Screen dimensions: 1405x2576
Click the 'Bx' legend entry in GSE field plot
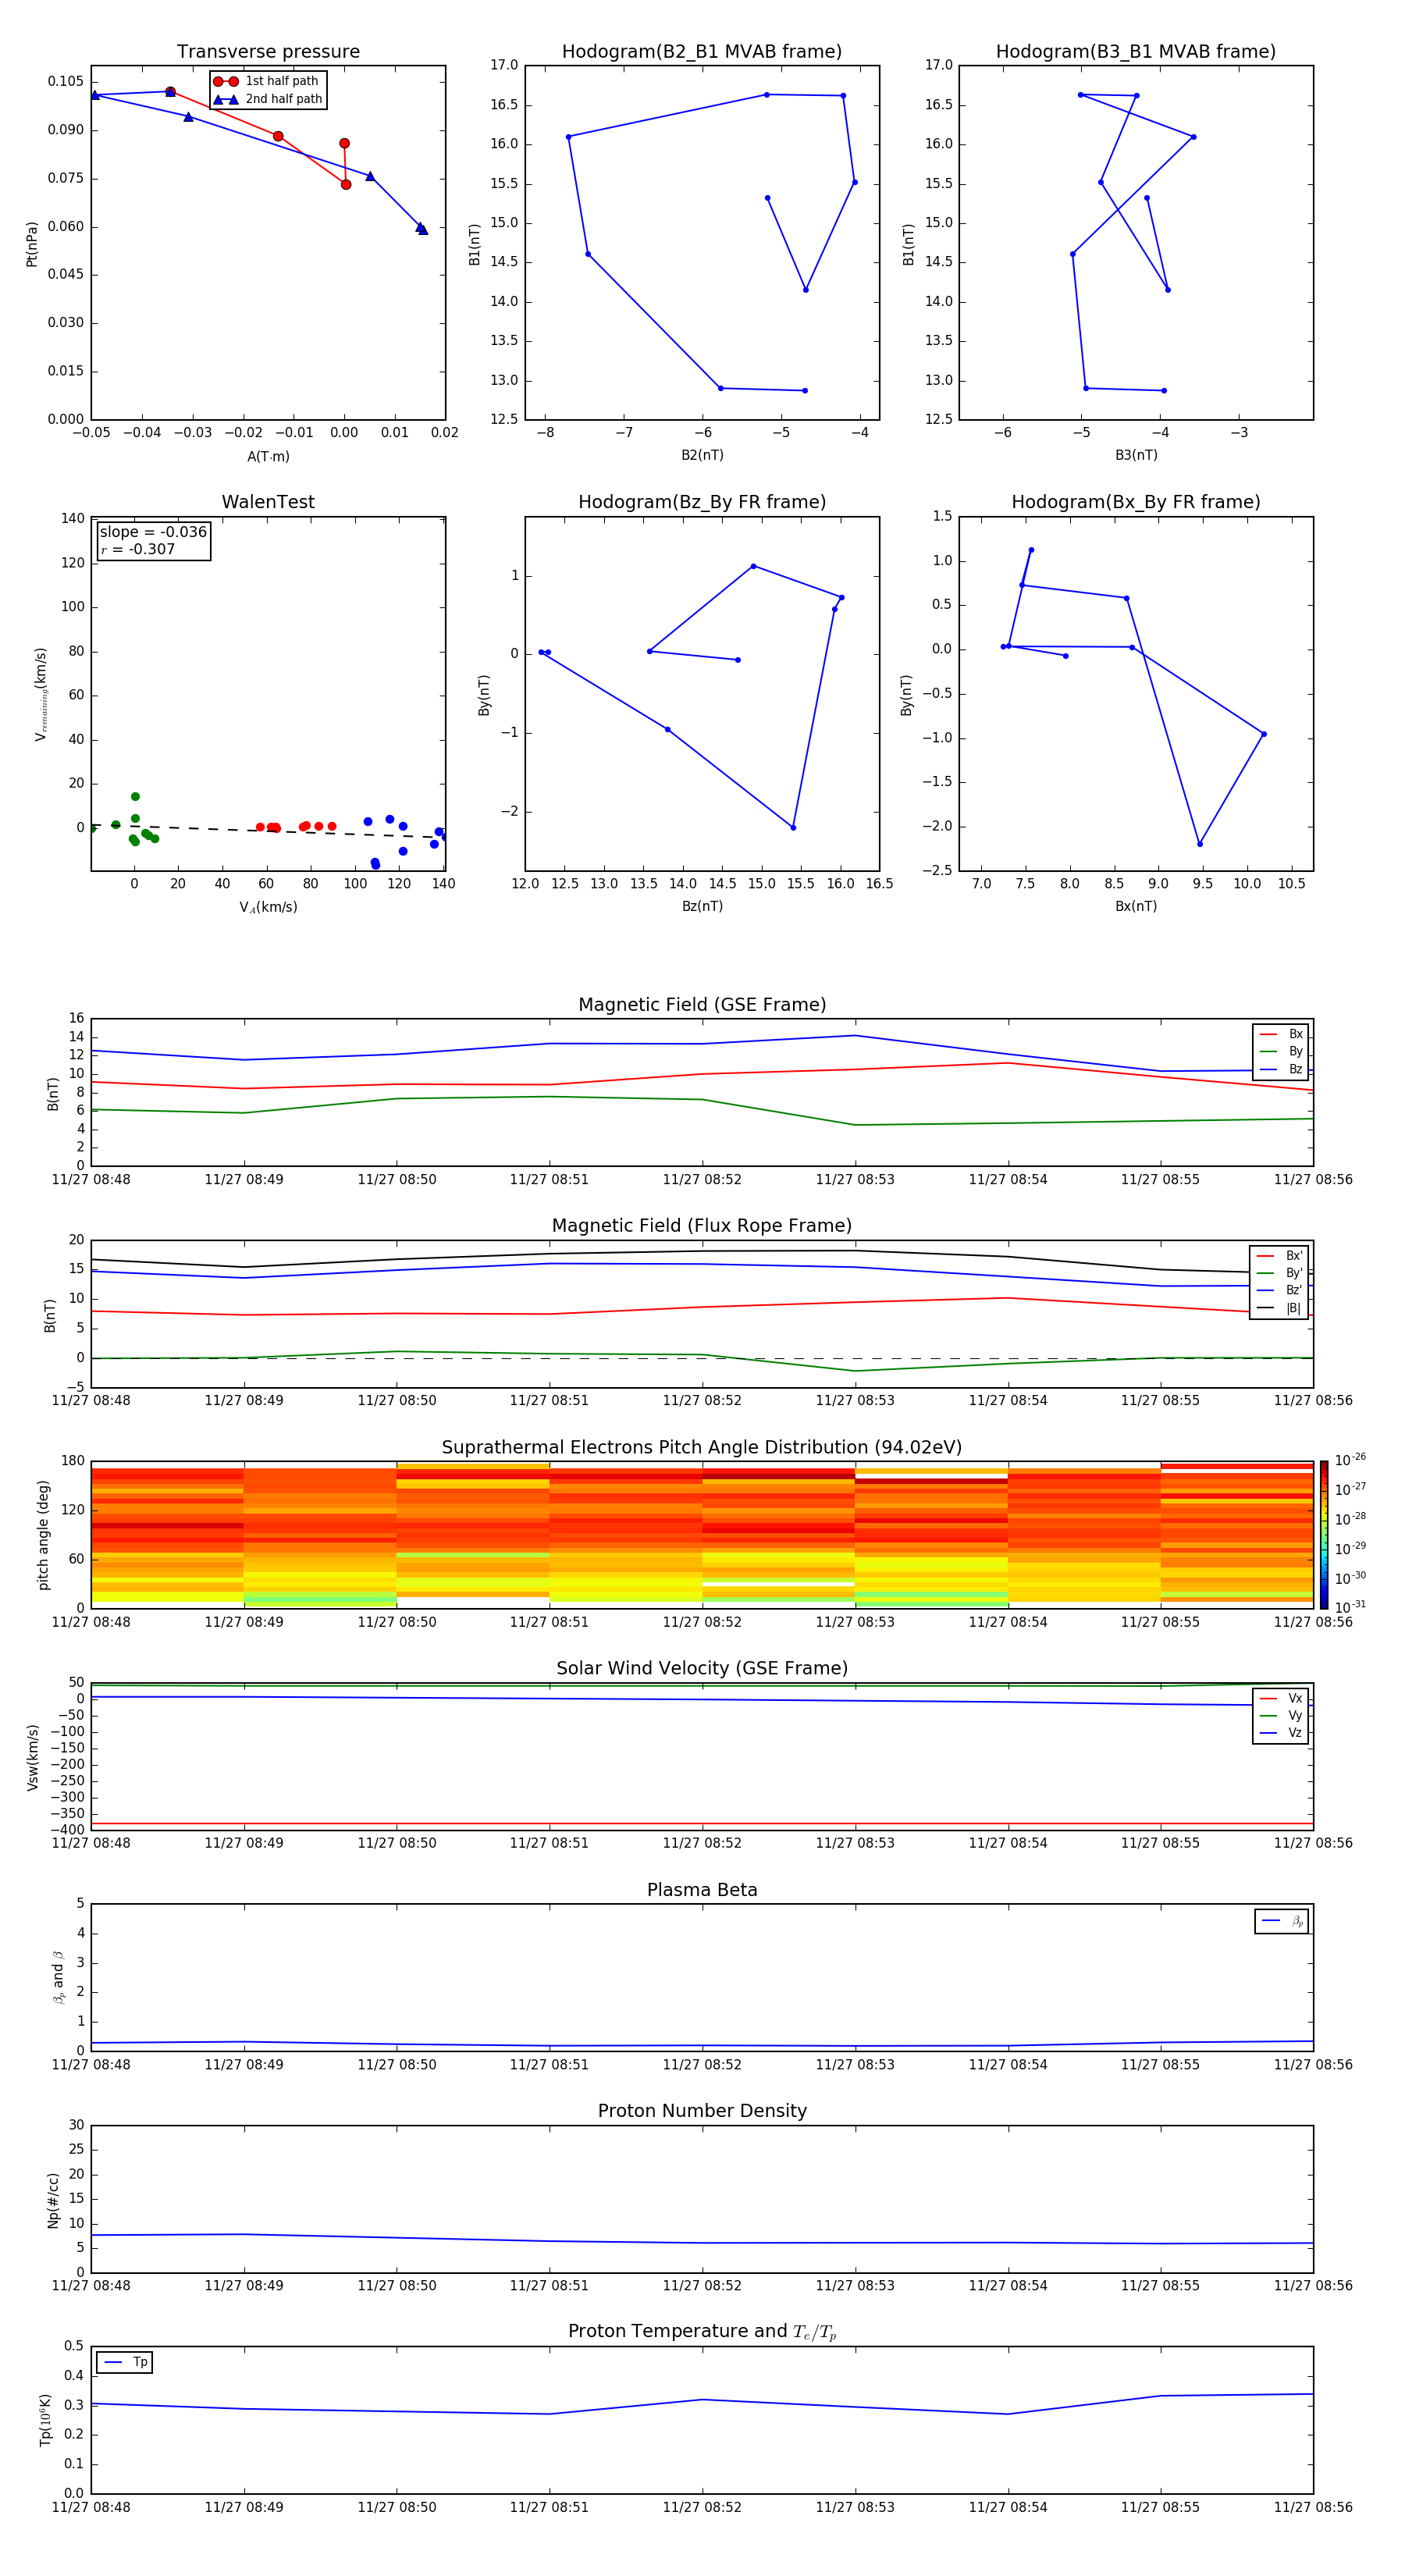[x=1281, y=1034]
